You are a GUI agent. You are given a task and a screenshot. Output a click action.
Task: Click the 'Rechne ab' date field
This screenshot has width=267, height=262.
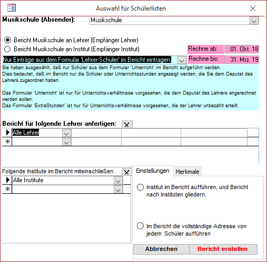(242, 49)
